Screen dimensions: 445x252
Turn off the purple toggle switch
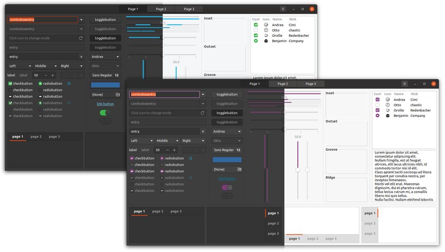[227, 188]
